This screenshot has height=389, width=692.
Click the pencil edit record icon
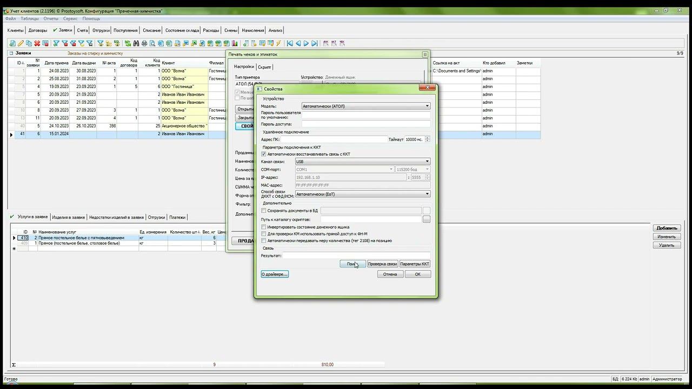click(21, 43)
